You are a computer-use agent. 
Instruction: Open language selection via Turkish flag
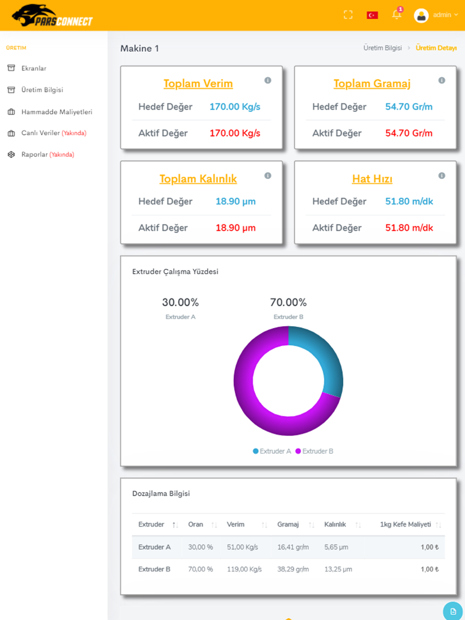[372, 15]
